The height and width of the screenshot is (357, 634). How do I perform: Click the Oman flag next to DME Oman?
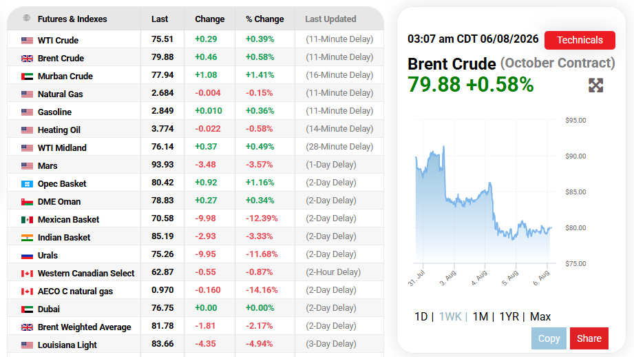click(27, 202)
